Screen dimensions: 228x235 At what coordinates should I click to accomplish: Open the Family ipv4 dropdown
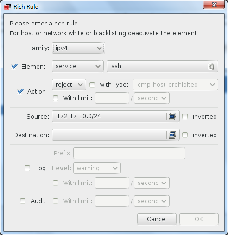coord(78,48)
